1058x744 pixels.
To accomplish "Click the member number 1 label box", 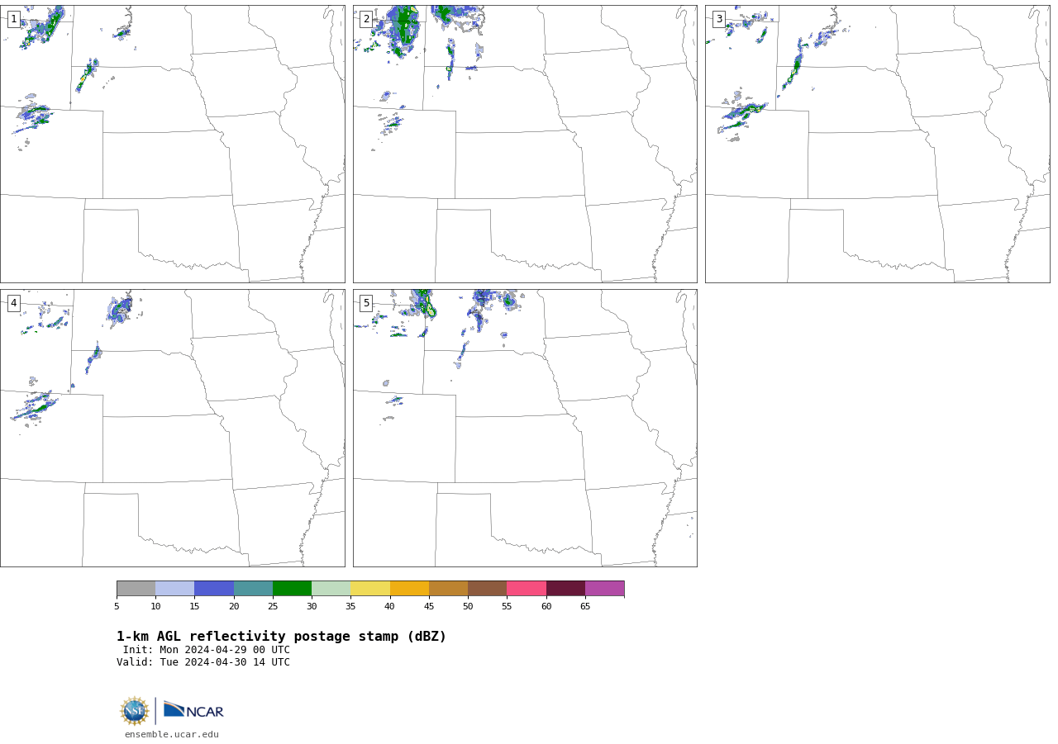I will 13,19.
